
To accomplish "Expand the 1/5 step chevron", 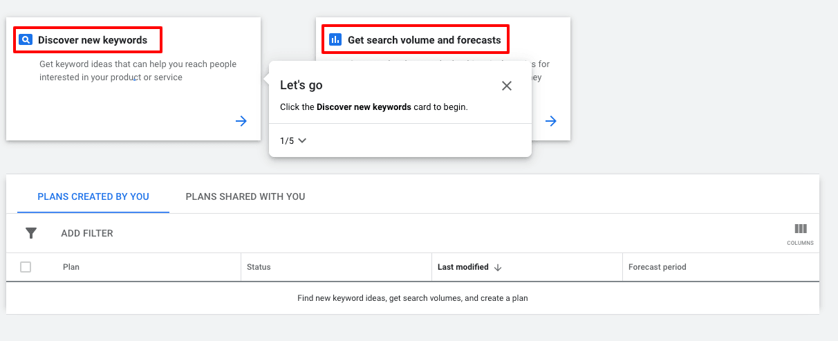I will tap(301, 140).
